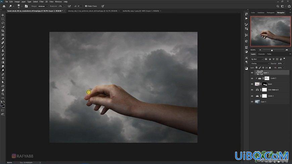Viewport: 292px width, 164px height.
Task: Open the Opacity dropdown arrow
Action: pos(284,64)
